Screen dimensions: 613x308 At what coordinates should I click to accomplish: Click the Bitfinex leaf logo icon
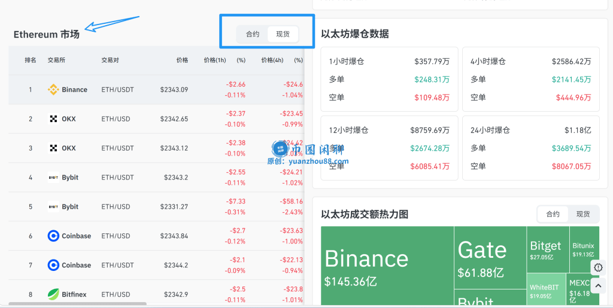tap(53, 294)
